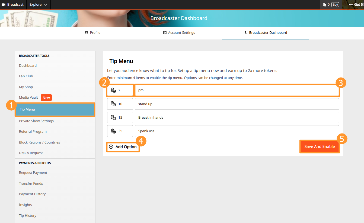Focus the 'stand up' description field

tap(237, 104)
